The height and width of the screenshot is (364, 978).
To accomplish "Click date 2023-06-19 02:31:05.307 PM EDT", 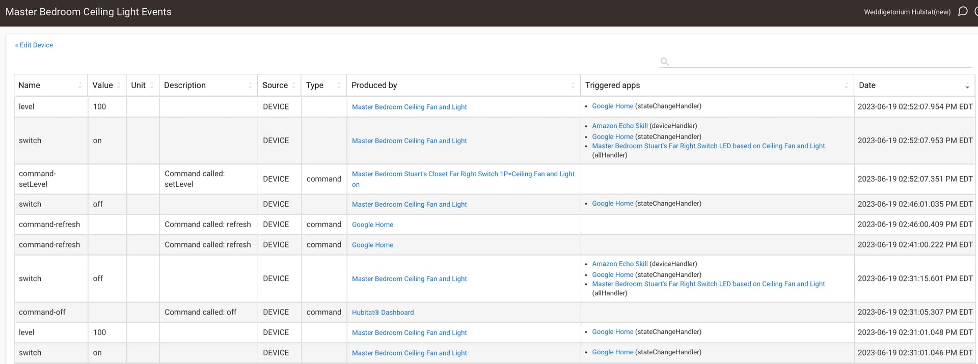I will tap(915, 312).
